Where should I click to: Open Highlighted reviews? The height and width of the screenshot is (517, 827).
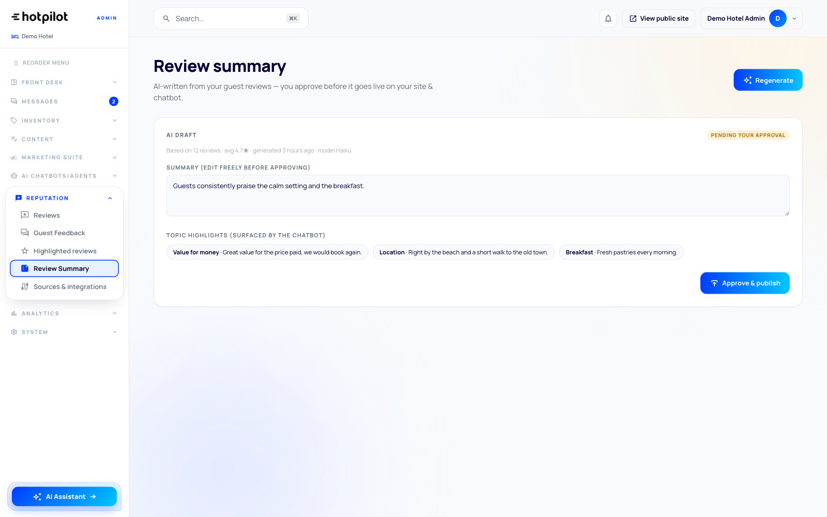coord(65,251)
